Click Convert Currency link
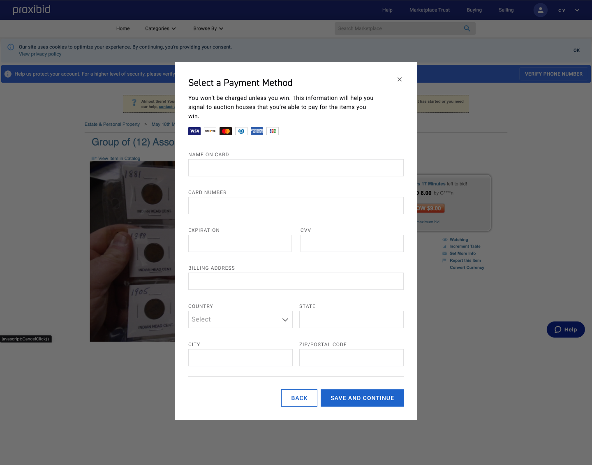Image resolution: width=592 pixels, height=465 pixels. [x=467, y=267]
